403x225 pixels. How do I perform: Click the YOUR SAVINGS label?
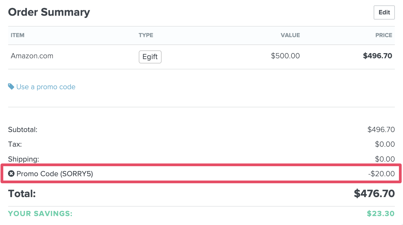(x=40, y=214)
